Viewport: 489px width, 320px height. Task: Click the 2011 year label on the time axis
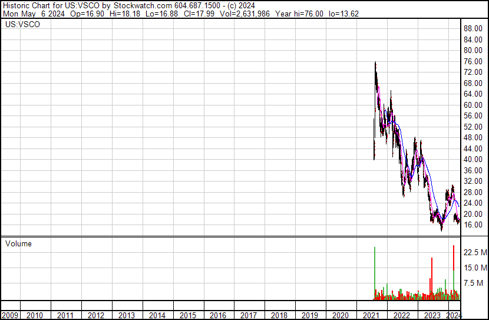pyautogui.click(x=65, y=315)
